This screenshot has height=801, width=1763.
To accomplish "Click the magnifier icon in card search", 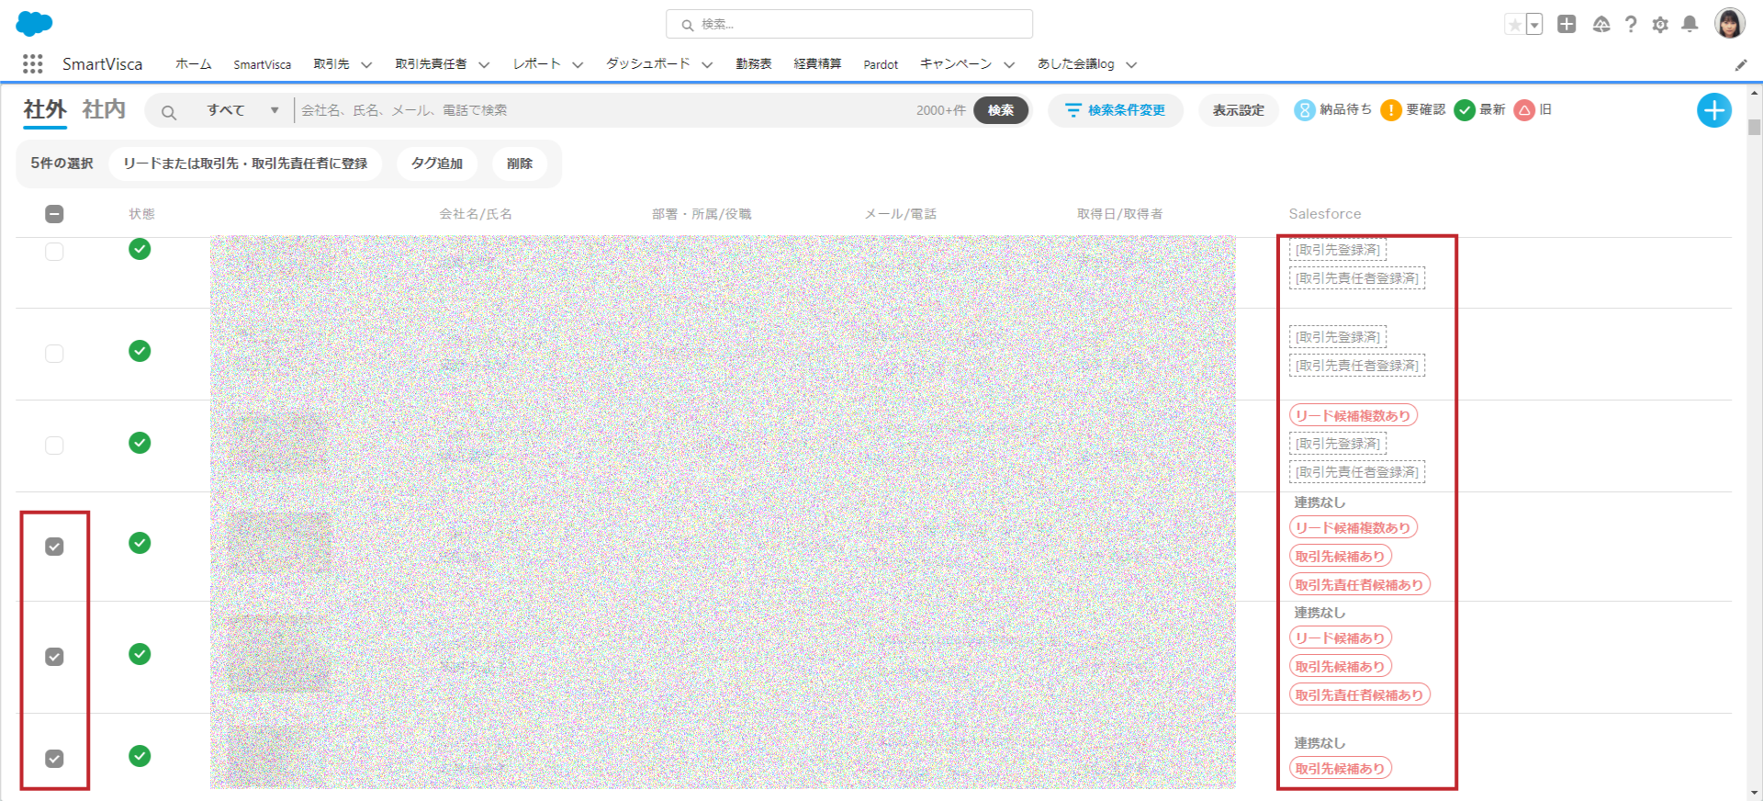I will tap(169, 112).
